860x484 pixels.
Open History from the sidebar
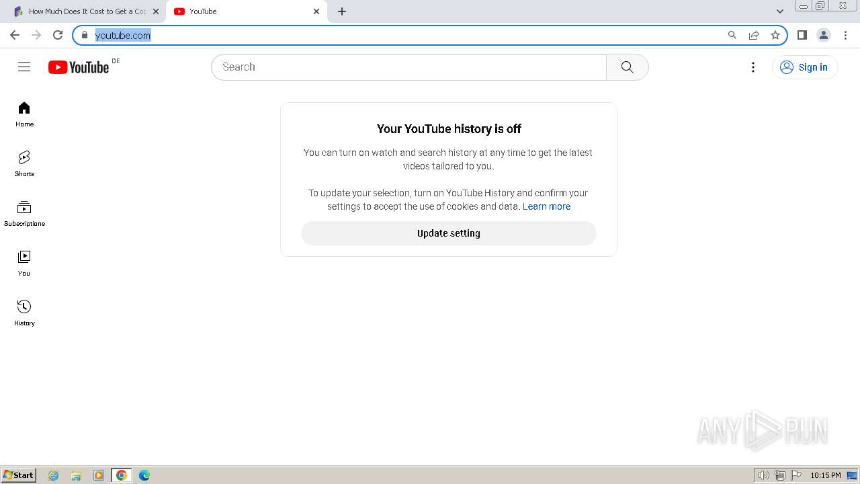(24, 313)
